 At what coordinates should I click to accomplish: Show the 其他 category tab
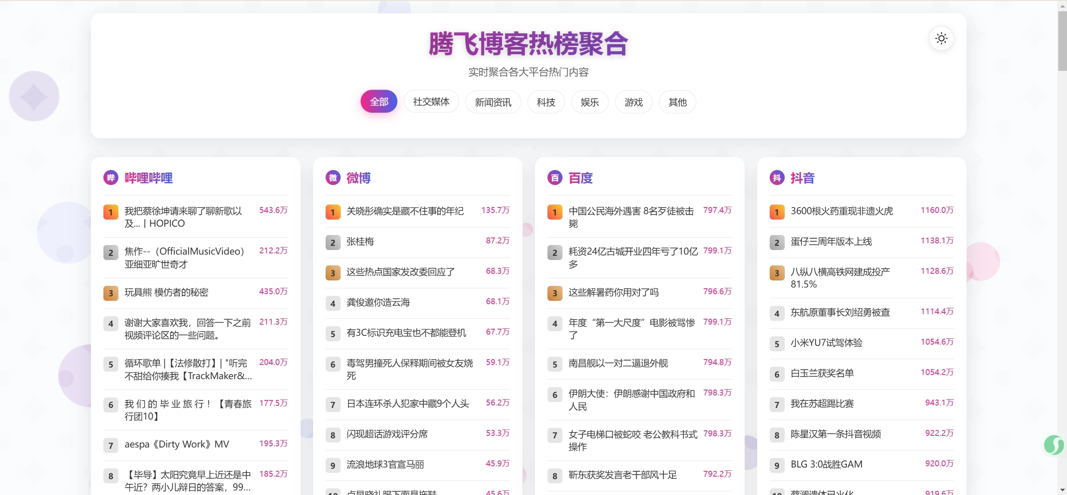tap(677, 102)
